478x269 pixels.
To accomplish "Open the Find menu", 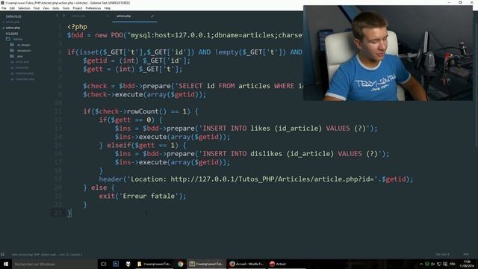I will (37, 8).
